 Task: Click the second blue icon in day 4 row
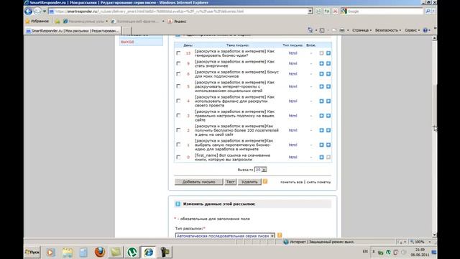coord(328,101)
